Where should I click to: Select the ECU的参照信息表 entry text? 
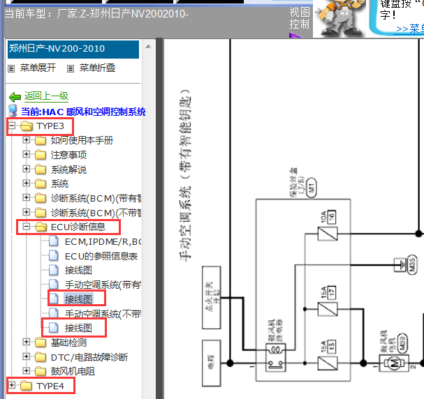(101, 256)
